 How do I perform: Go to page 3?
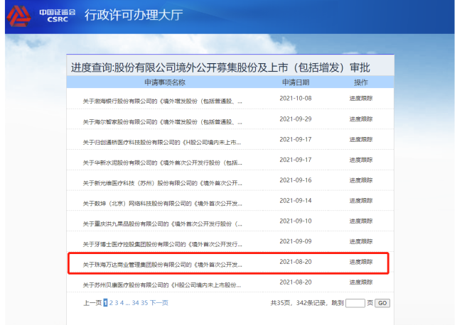click(x=117, y=302)
